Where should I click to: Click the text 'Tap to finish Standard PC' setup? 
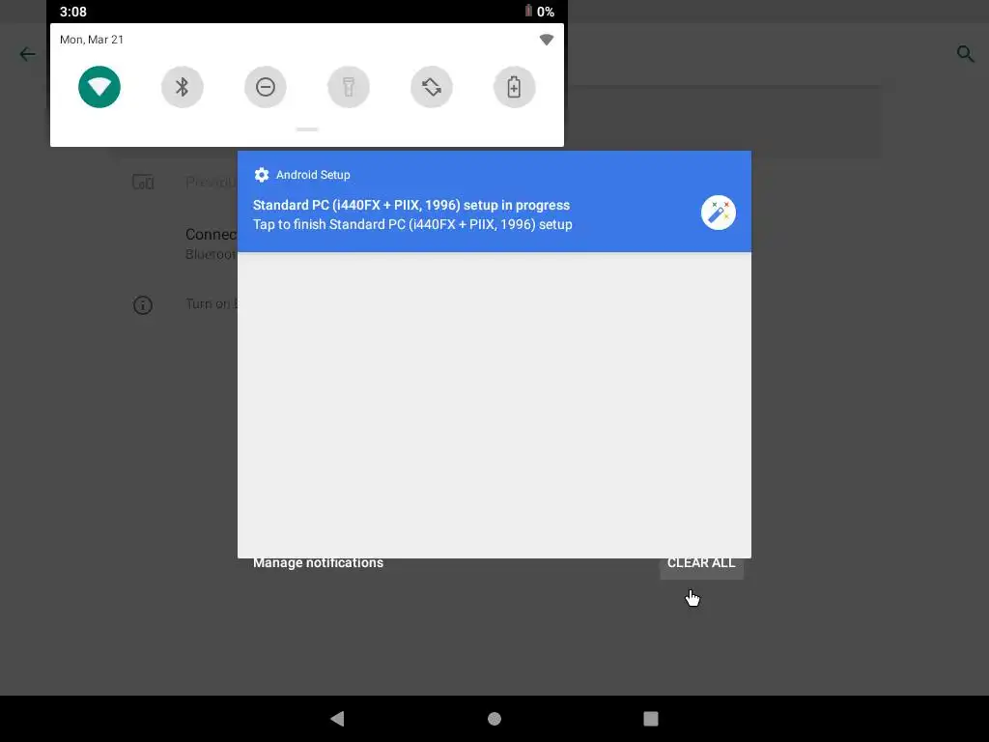[412, 224]
